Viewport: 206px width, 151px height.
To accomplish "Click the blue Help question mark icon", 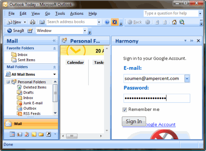I will (x=107, y=22).
